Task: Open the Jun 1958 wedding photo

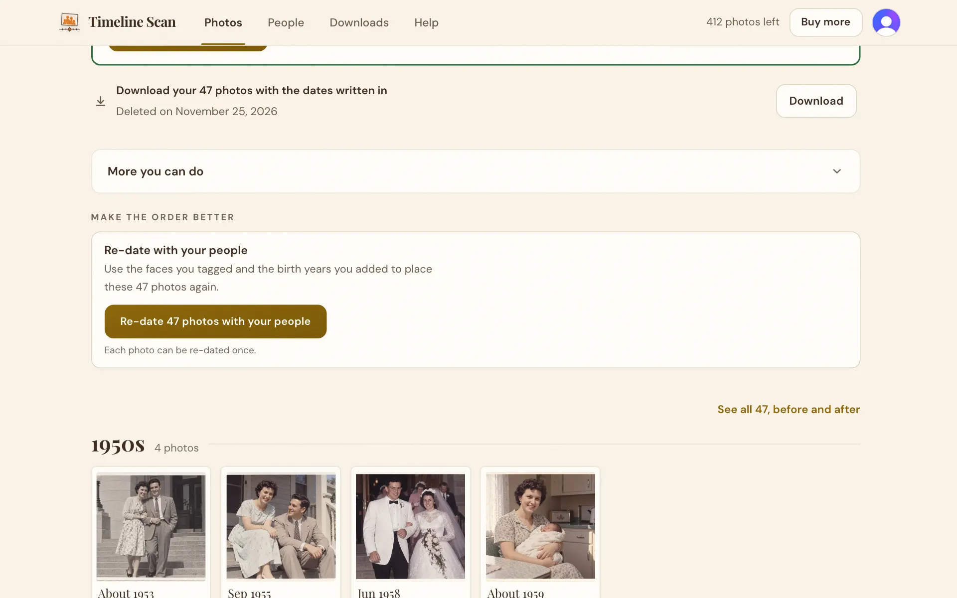Action: tap(410, 527)
